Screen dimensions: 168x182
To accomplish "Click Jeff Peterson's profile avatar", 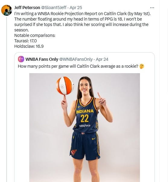I will 7,10.
